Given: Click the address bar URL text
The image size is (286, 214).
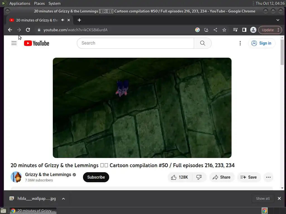Looking at the screenshot, I should pos(75,30).
